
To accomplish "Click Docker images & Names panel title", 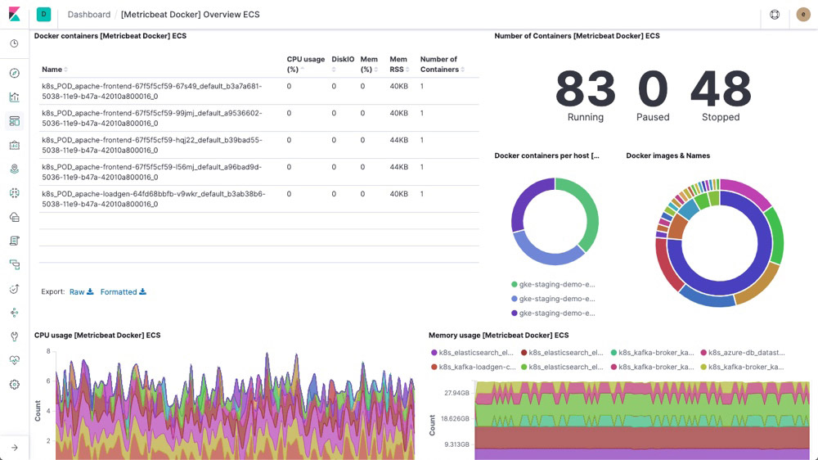I will [x=667, y=156].
